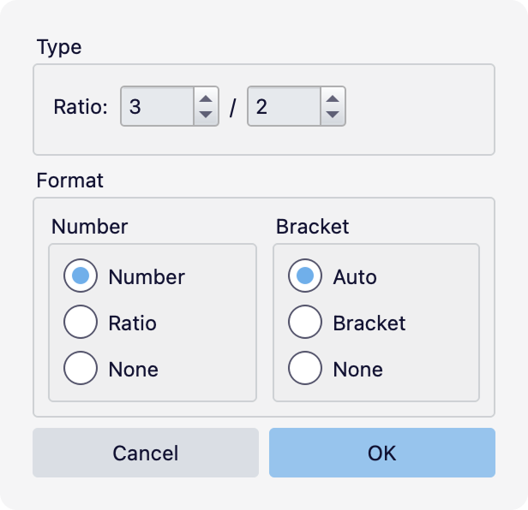Click the Number radio label text

(x=147, y=277)
